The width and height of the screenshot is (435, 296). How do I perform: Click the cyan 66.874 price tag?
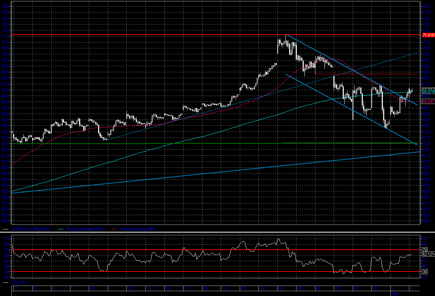point(428,91)
